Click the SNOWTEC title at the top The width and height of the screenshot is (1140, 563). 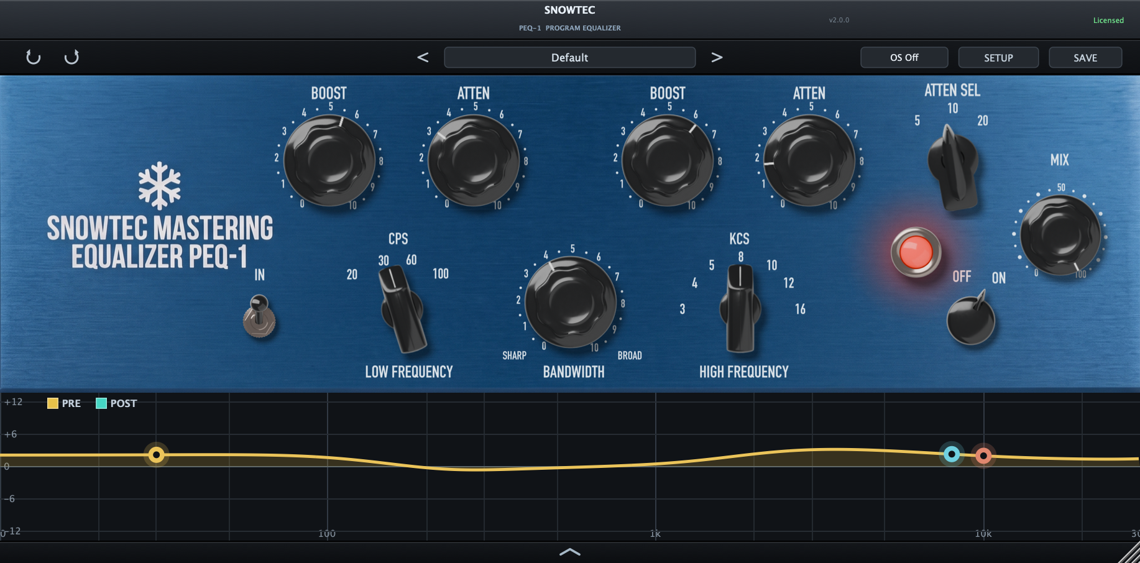coord(569,10)
